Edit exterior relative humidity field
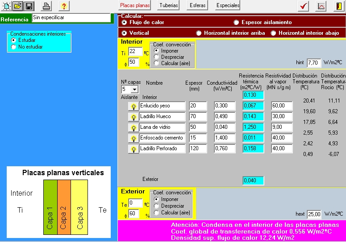 [134, 213]
